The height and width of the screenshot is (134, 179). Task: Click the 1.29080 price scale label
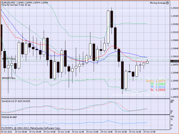coord(175,40)
